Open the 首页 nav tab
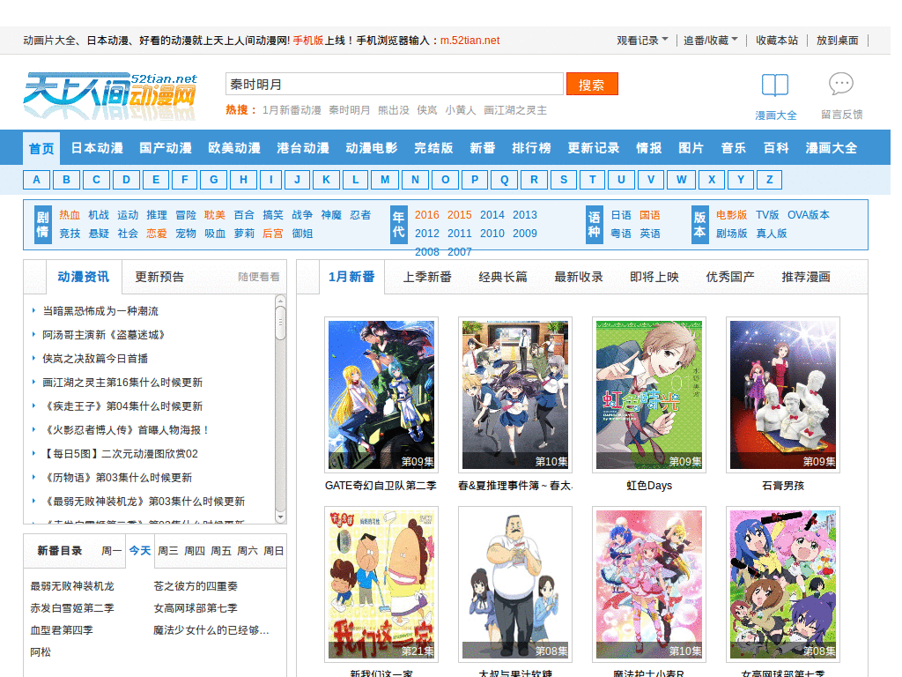This screenshot has width=902, height=677. tap(41, 148)
